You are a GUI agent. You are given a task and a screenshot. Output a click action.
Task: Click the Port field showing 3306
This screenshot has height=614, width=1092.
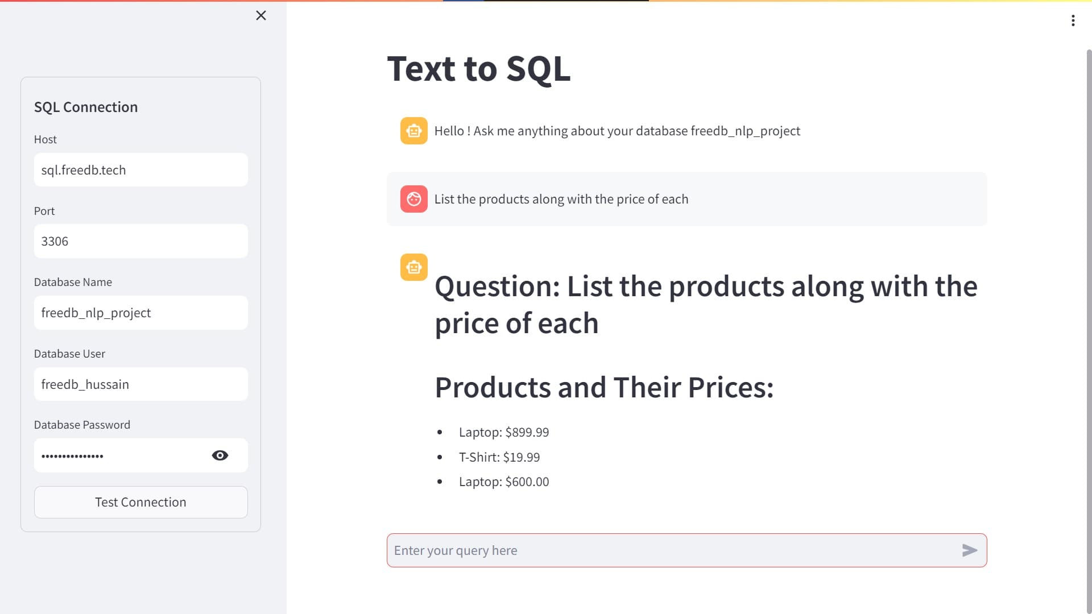(x=140, y=241)
